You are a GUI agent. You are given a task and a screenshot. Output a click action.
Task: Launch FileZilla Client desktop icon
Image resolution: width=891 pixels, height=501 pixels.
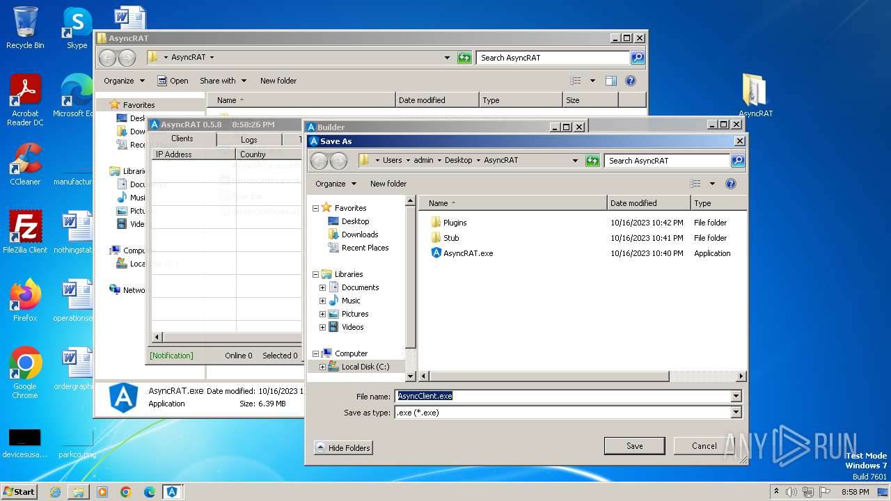pyautogui.click(x=25, y=232)
